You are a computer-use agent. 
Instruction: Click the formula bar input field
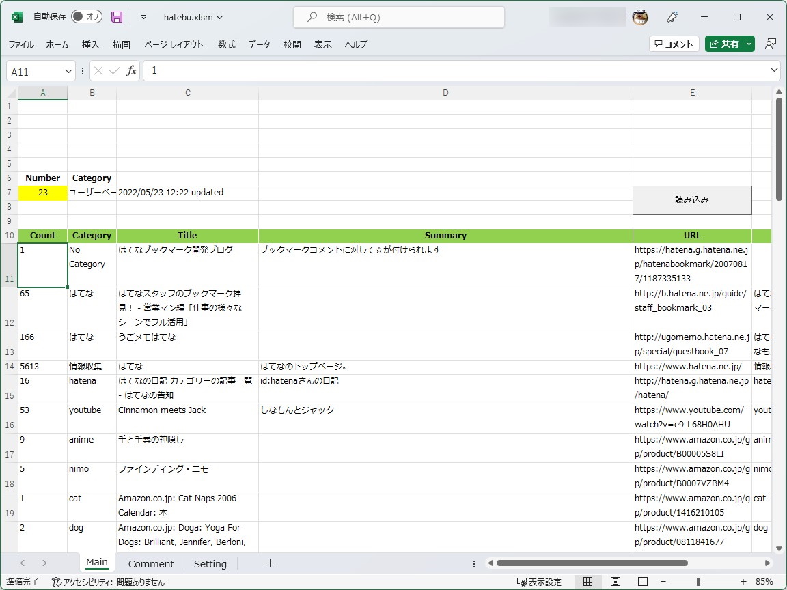coord(456,71)
